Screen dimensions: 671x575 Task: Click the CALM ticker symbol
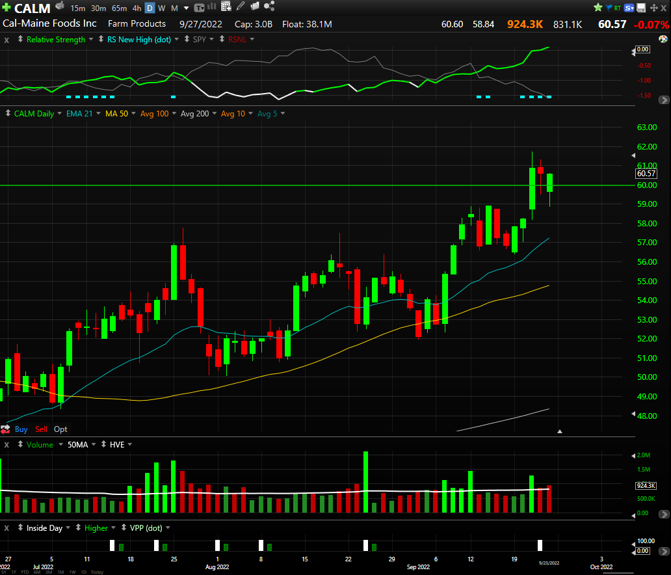point(32,8)
